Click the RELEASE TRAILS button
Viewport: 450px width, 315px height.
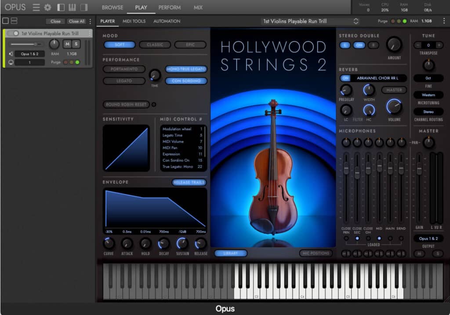(189, 182)
